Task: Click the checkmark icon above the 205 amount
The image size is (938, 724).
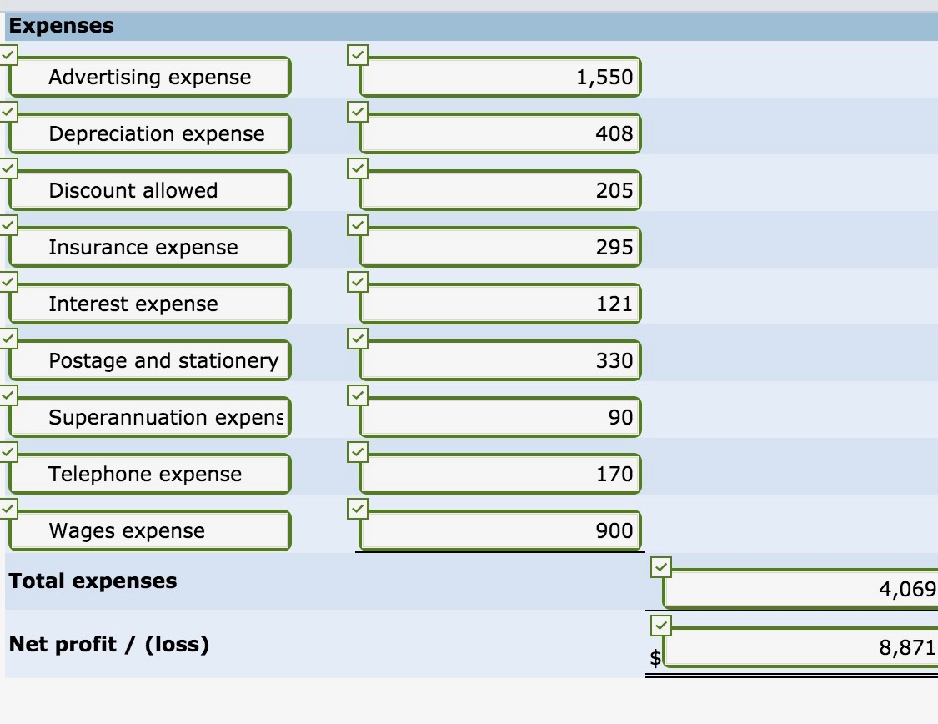Action: coord(358,168)
